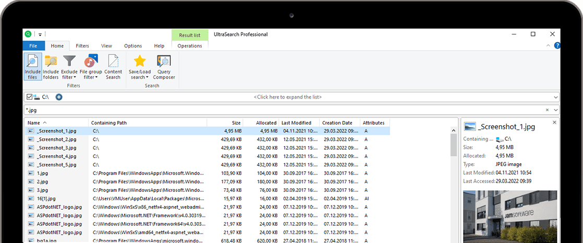Add a drive with the plus icon
Viewport: 583px width, 243px height.
point(59,97)
